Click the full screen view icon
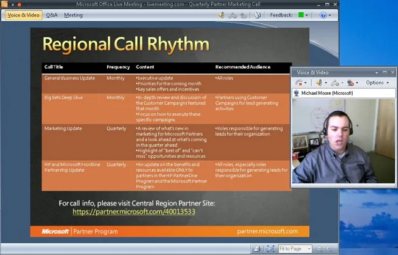The image size is (398, 255). click(x=271, y=249)
